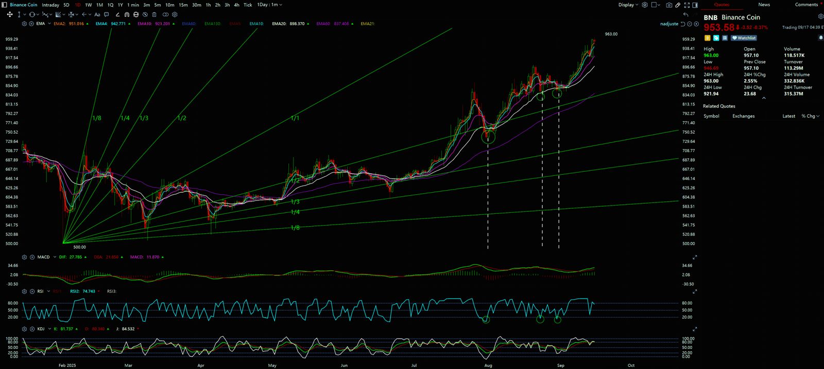The width and height of the screenshot is (824, 369).
Task: Maximize the RSI panel
Action: pos(695,291)
